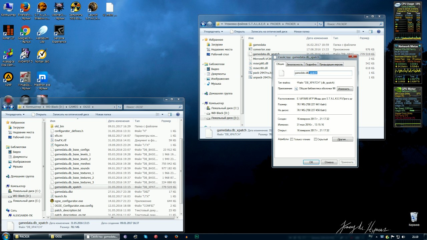Open the XviD4PSP 5 desktop icon

pos(25,56)
